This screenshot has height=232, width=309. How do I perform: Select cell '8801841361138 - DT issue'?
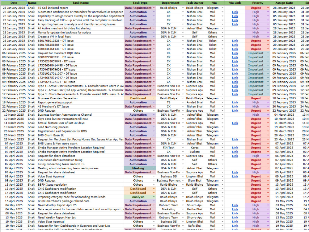(x=80, y=49)
